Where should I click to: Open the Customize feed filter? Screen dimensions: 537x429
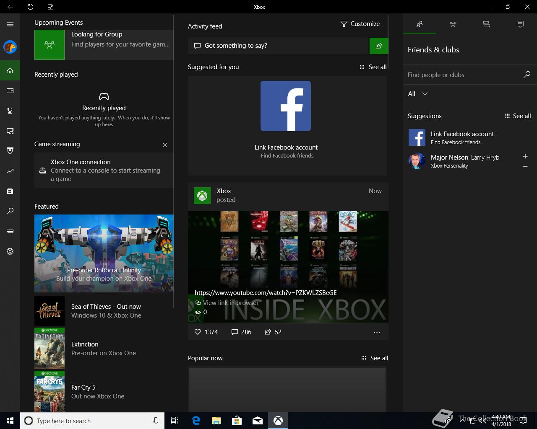click(x=360, y=24)
